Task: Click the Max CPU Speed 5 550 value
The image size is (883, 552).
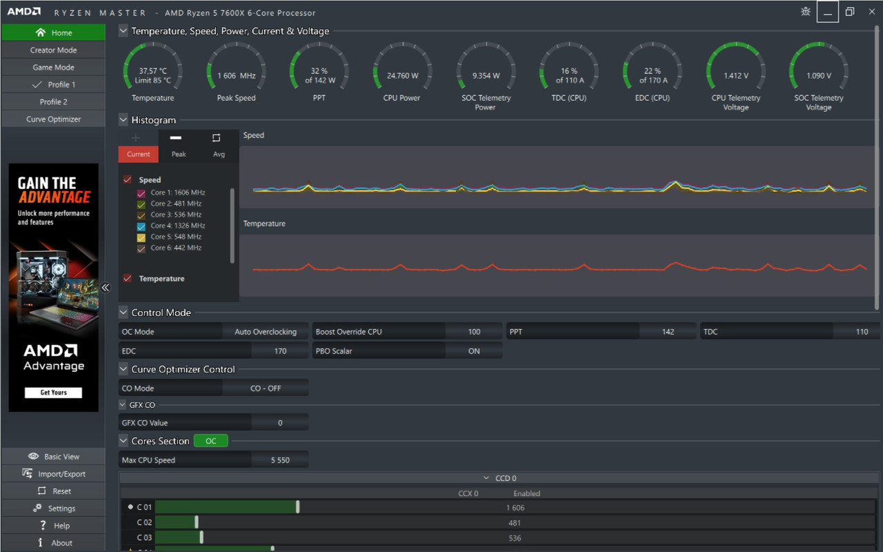Action: pos(280,460)
